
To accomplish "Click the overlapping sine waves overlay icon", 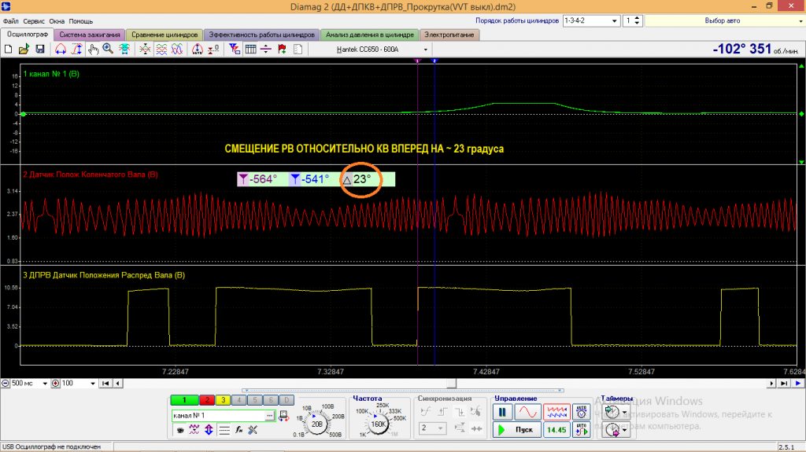I will (177, 50).
